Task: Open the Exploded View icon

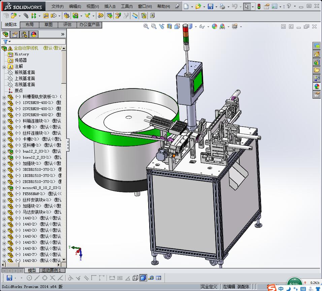Action: pos(118,16)
